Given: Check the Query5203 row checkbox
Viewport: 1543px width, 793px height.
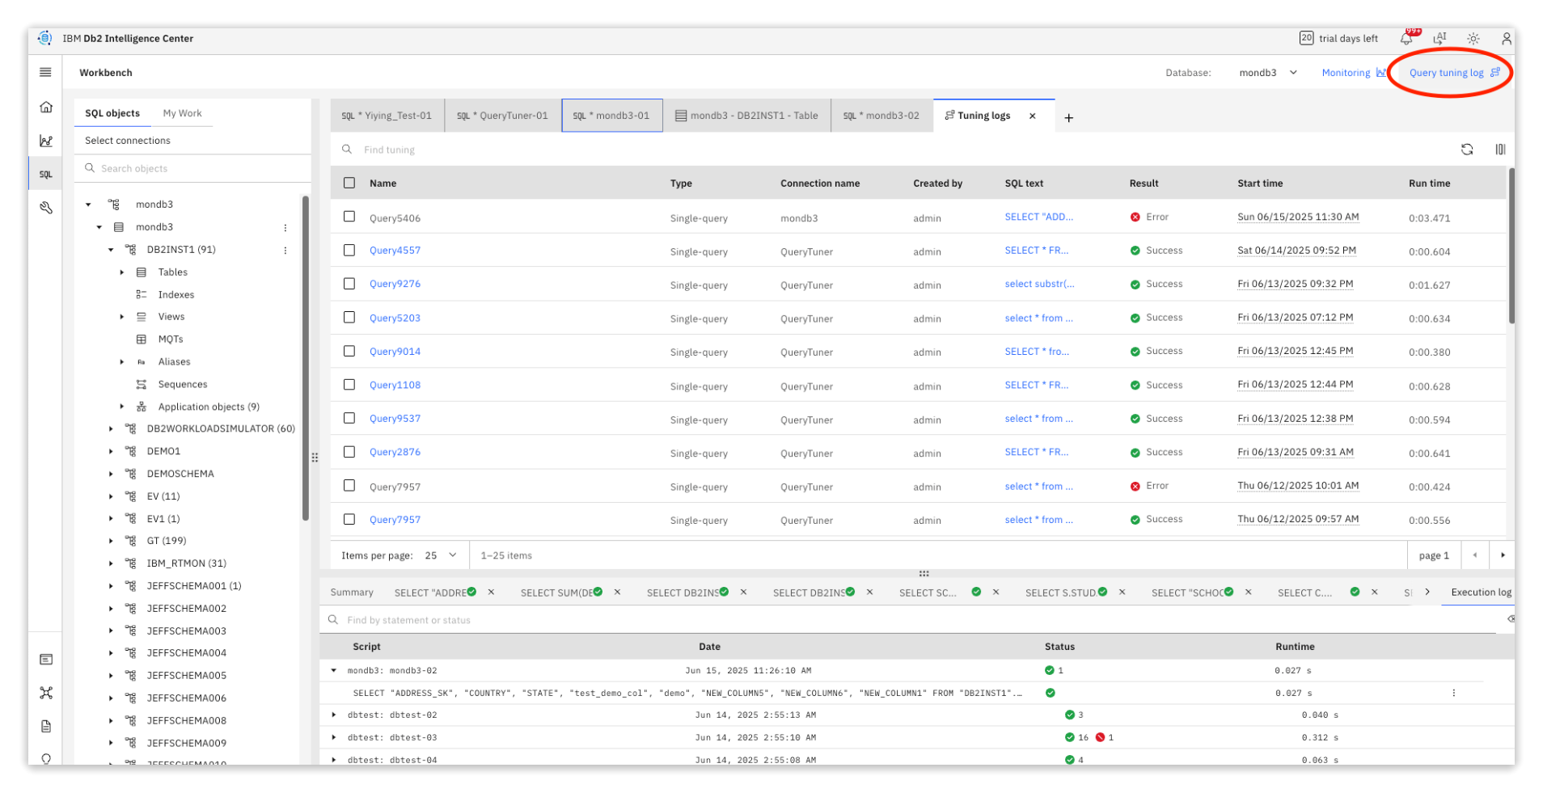Looking at the screenshot, I should [x=349, y=318].
